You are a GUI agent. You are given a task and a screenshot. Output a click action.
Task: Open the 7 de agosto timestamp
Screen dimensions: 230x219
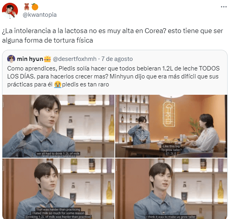point(117,59)
